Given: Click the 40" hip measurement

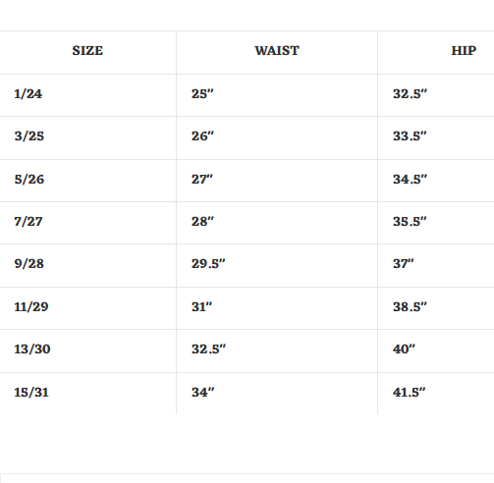Looking at the screenshot, I should point(404,349).
